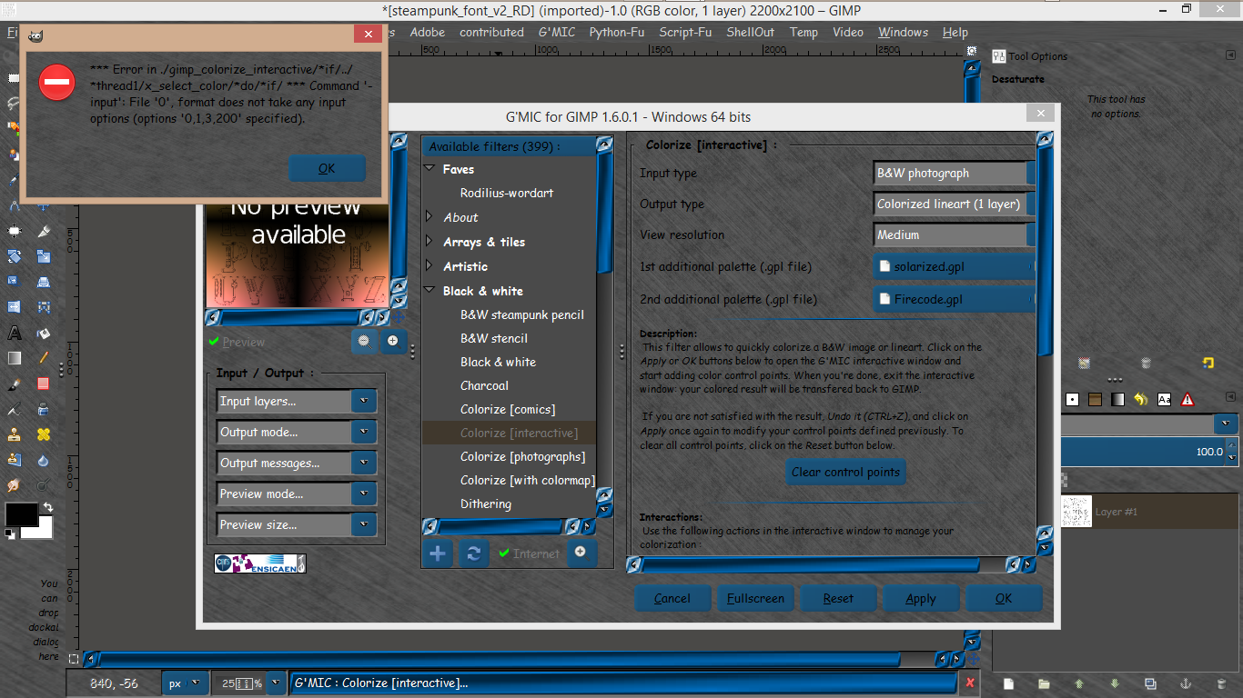
Task: Create a new layer
Action: 1008,683
